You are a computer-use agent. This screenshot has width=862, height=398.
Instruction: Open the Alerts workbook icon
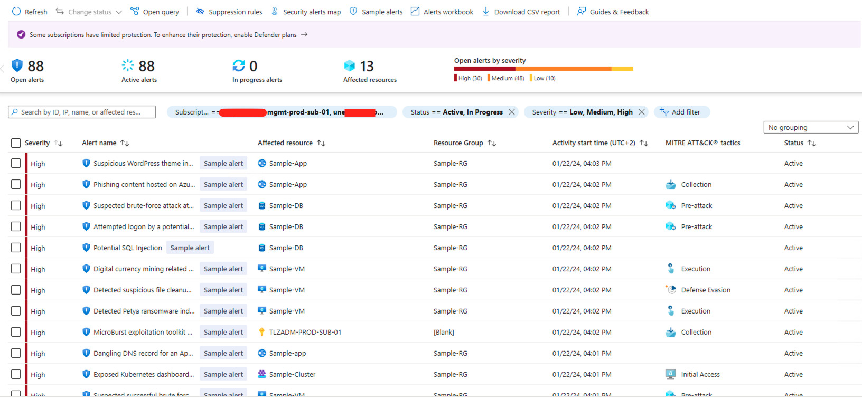[x=415, y=12]
